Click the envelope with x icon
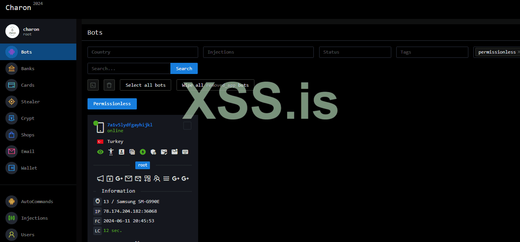Screen dimensions: 520x242 pyautogui.click(x=138, y=178)
